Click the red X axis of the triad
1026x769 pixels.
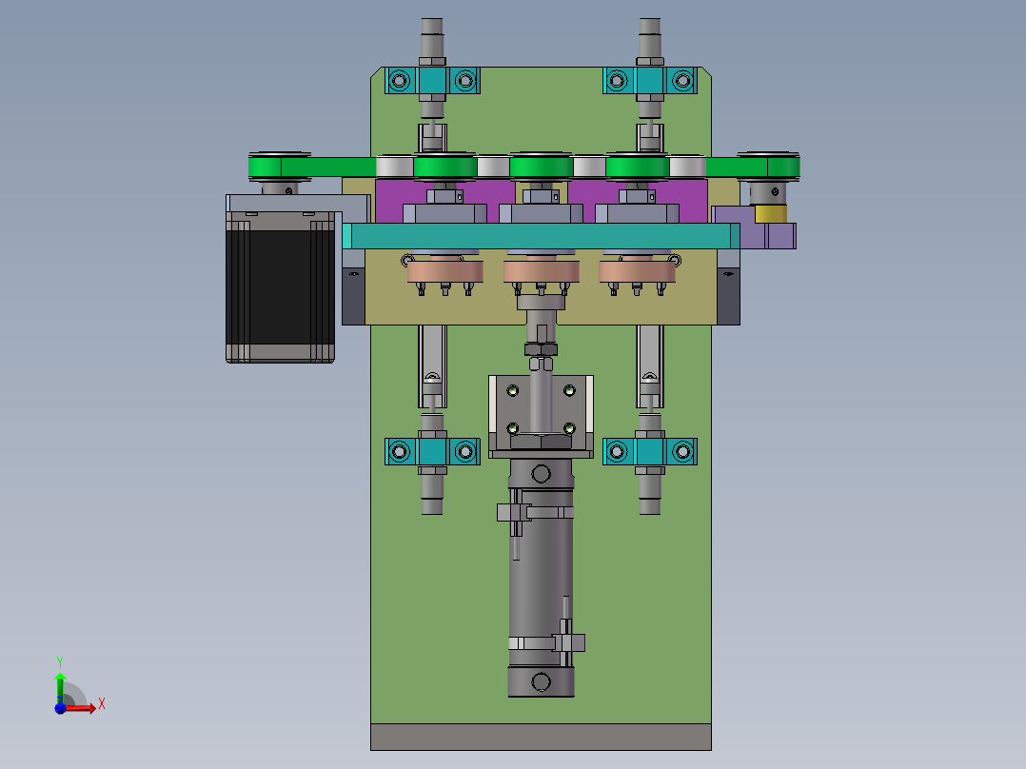80,709
